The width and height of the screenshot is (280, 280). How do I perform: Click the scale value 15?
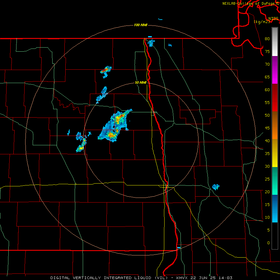pos(267,205)
